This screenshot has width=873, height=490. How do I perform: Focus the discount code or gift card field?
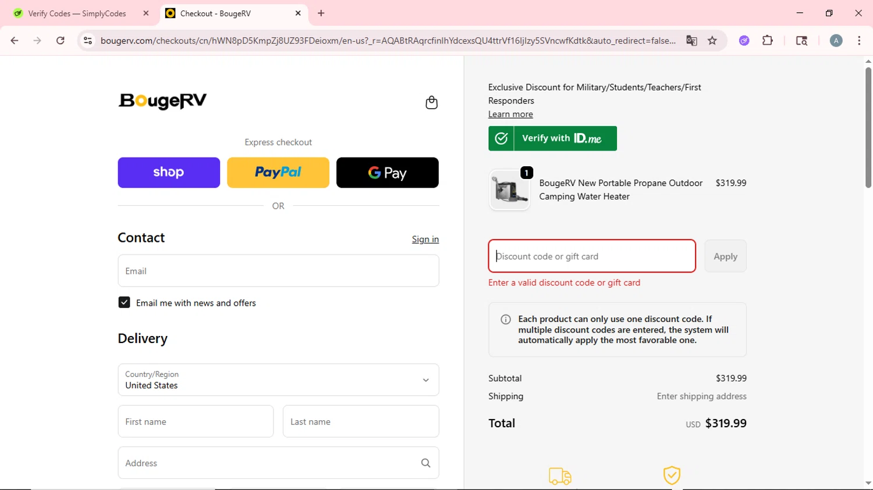click(592, 256)
